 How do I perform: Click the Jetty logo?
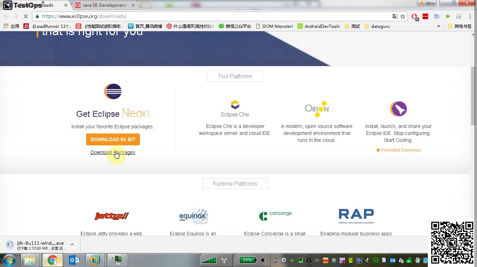click(112, 216)
